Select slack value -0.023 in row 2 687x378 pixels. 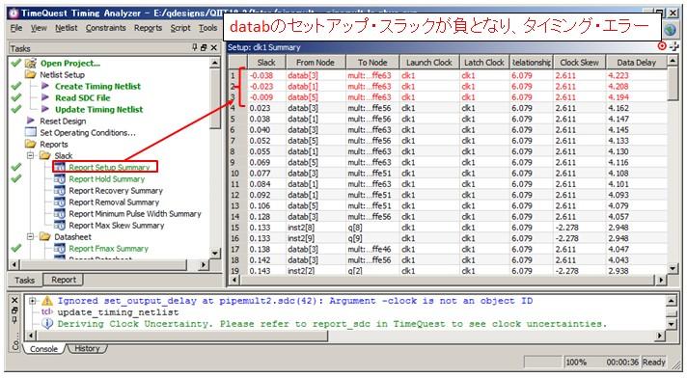coord(261,86)
